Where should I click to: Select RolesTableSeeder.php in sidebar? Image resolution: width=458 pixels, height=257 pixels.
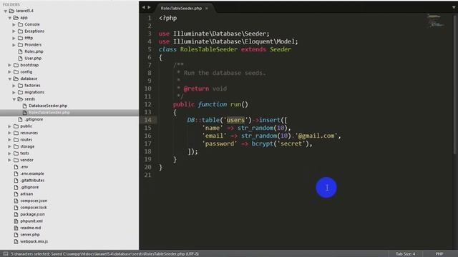tap(49, 113)
